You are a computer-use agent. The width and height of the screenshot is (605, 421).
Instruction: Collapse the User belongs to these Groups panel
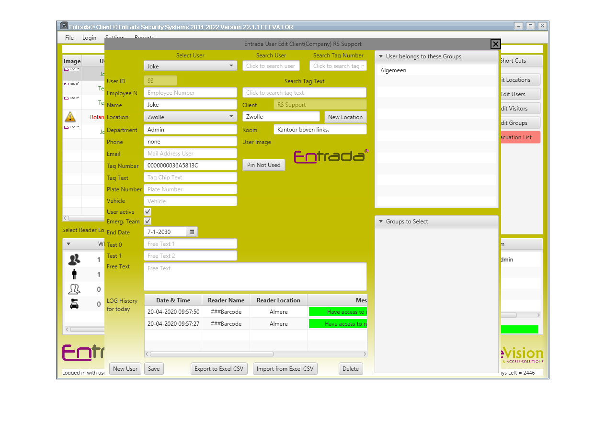tap(381, 56)
